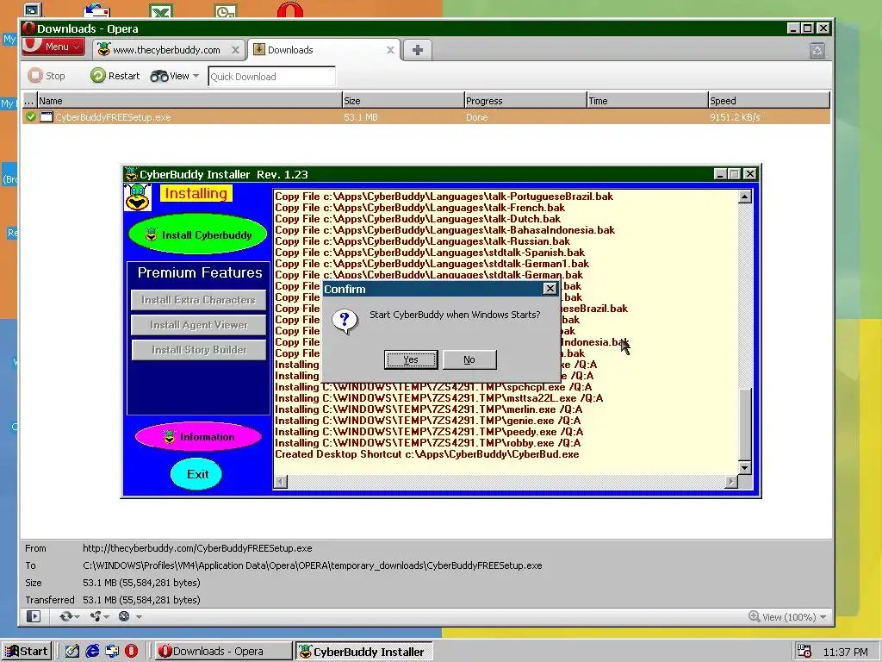Open the closed tabs trash icon
Viewport: 882px width, 662px height.
817,51
